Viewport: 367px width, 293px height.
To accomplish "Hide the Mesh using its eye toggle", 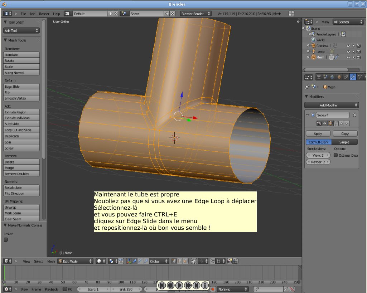I will tap(348, 57).
